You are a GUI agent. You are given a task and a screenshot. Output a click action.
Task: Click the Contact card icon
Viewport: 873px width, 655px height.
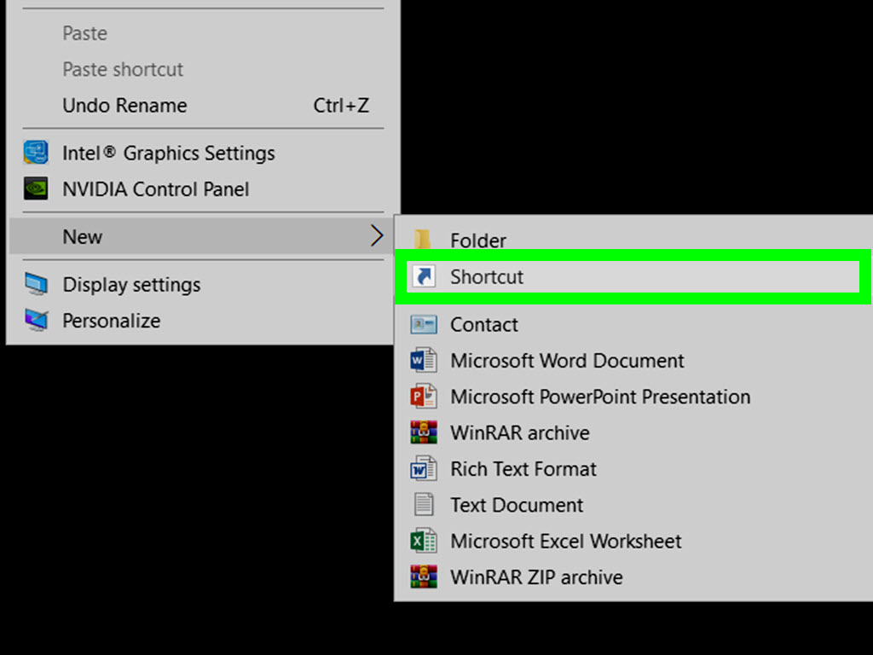tap(424, 324)
